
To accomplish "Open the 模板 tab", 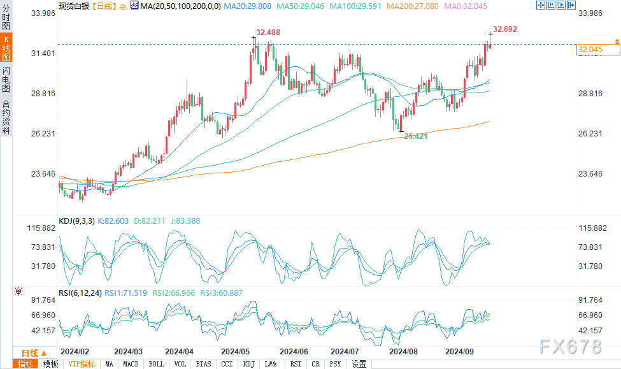I will click(x=51, y=364).
